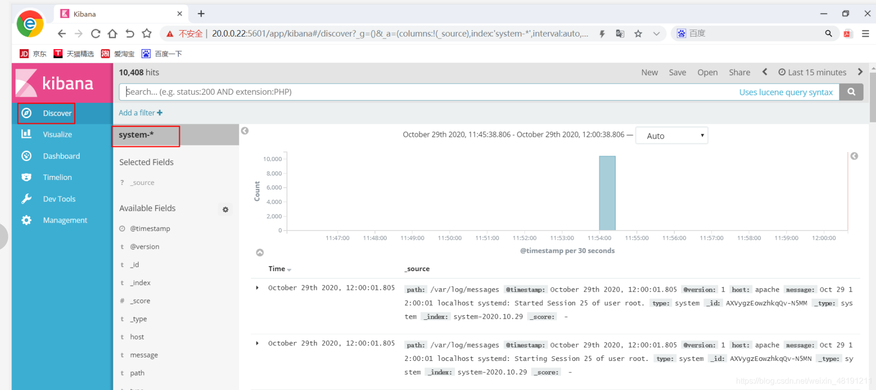Screen dimensions: 876x390
Task: Move time range forward with right chevron
Action: 860,72
